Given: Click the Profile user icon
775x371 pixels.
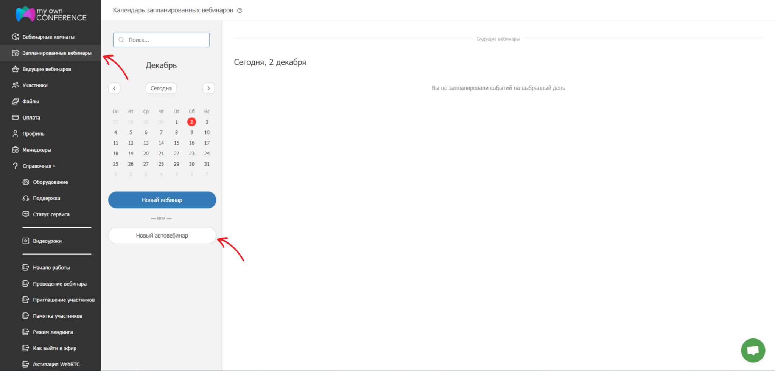Looking at the screenshot, I should pos(16,133).
